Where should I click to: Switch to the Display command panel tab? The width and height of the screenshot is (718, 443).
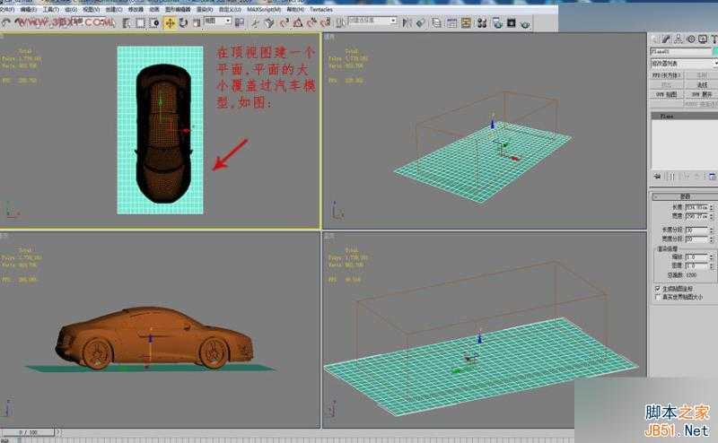tap(703, 39)
